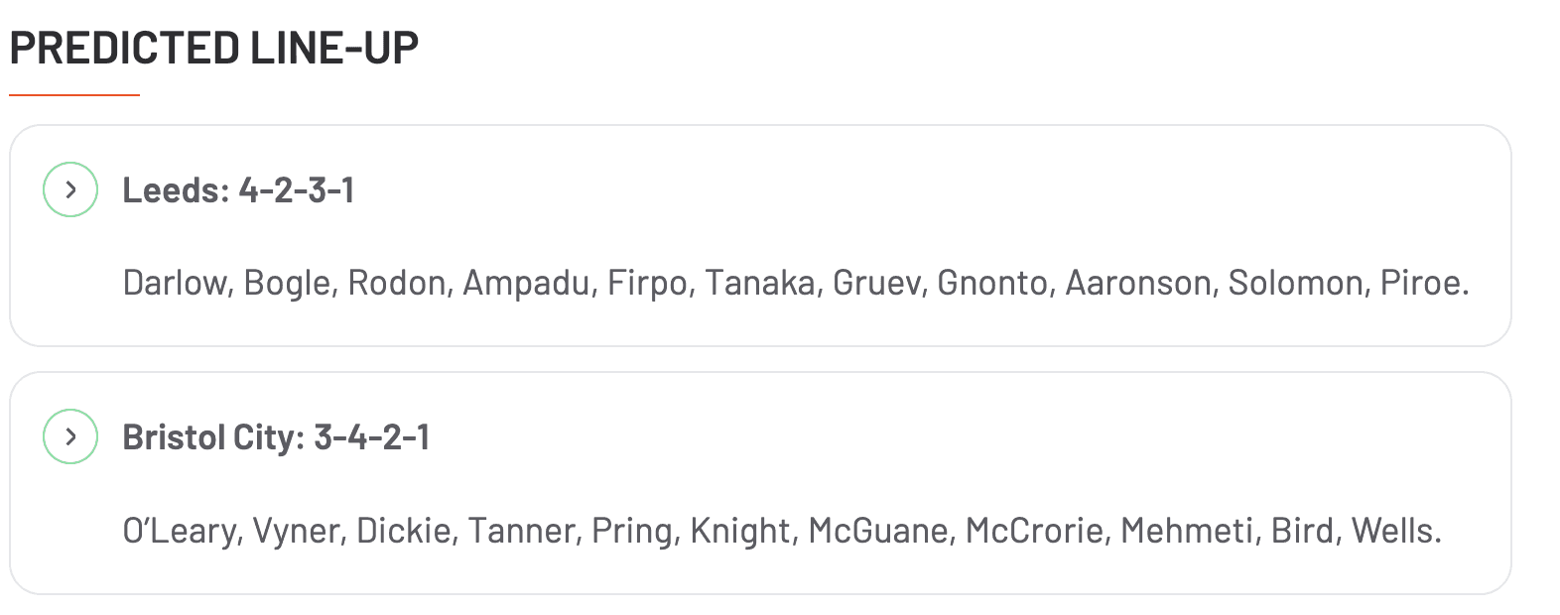Click Gnonto in the Leeds line-up

992,284
